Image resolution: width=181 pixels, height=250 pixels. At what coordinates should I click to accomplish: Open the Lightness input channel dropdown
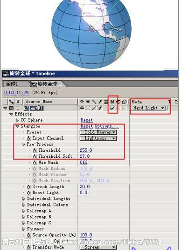tap(98, 138)
